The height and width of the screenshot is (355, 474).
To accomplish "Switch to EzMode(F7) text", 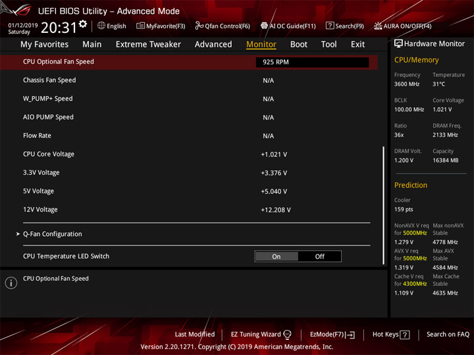I will click(327, 334).
